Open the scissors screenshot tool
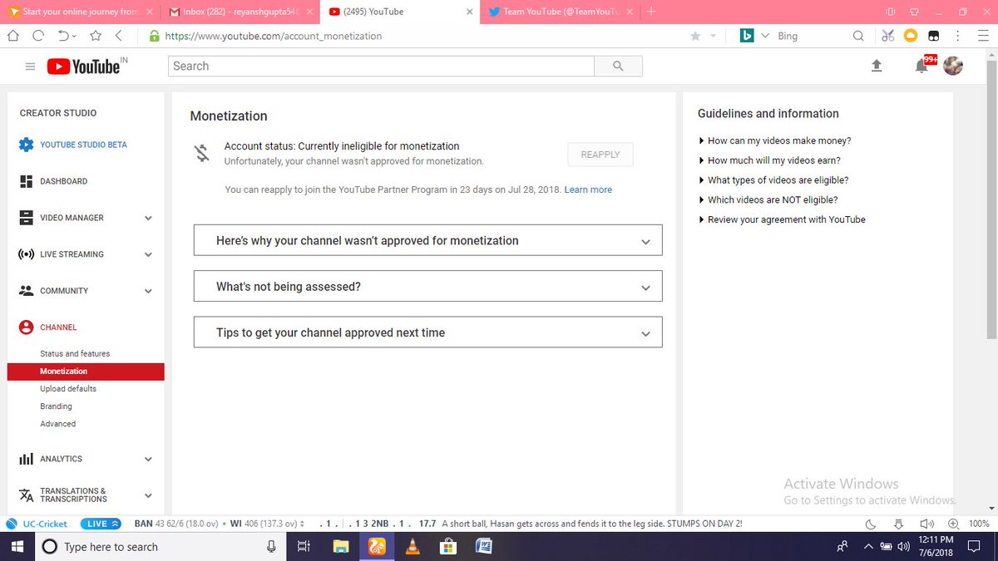Screen dimensions: 998x561 tap(887, 36)
